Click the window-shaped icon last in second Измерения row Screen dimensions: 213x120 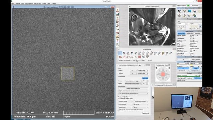coord(147,57)
